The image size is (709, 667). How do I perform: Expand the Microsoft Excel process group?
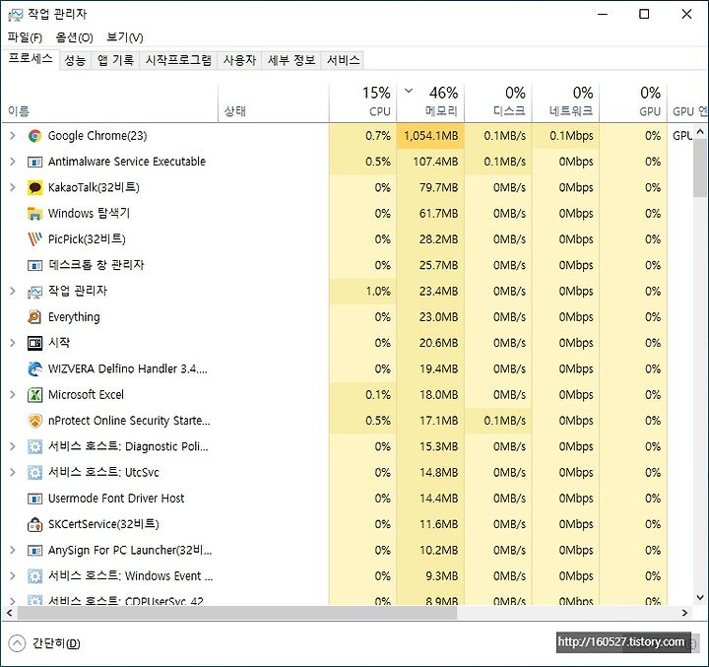(x=13, y=395)
